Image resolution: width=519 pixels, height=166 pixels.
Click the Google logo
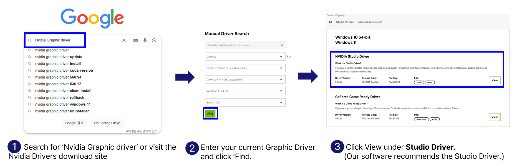pos(92,18)
